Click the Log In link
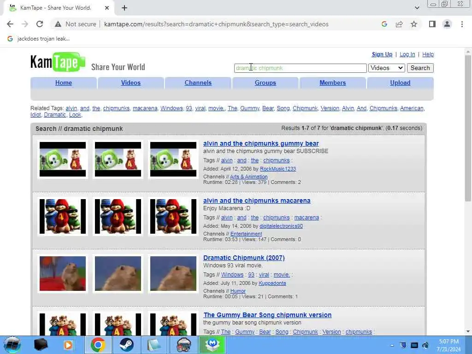 [407, 54]
